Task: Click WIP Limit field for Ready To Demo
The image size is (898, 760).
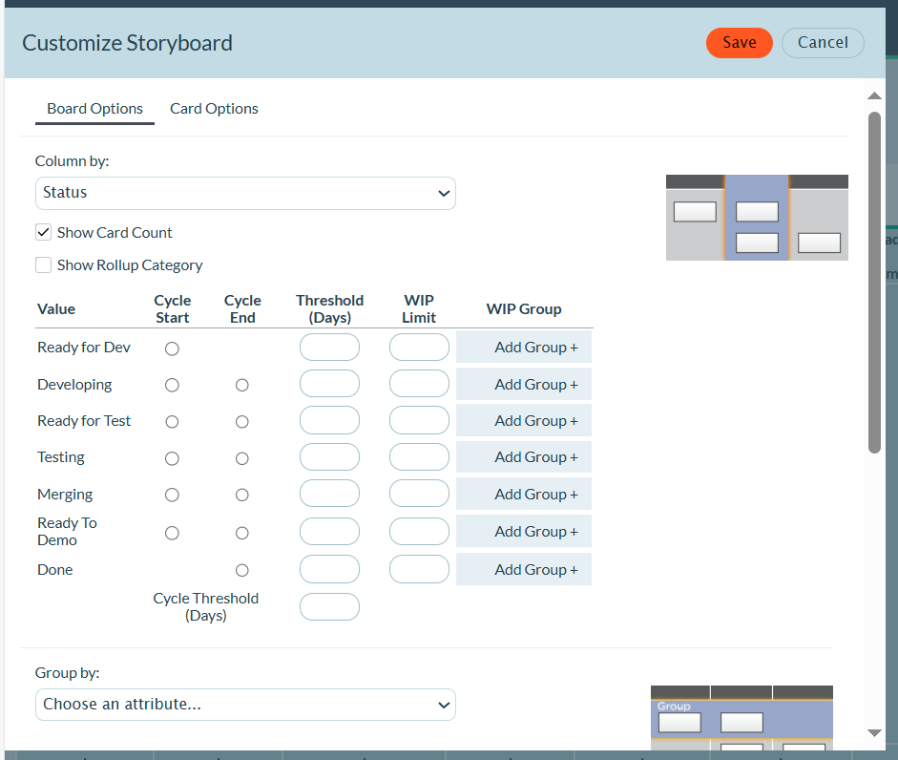Action: click(x=419, y=531)
